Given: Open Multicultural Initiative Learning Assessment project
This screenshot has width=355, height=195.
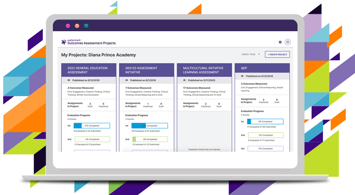Looking at the screenshot, I should click(204, 70).
